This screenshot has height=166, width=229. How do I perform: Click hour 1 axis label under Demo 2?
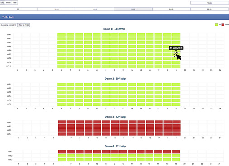pos(18,109)
